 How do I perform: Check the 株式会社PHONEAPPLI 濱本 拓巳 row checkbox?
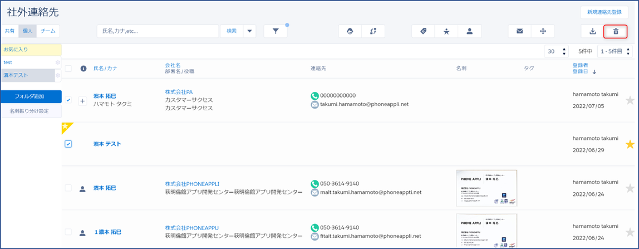click(x=68, y=188)
